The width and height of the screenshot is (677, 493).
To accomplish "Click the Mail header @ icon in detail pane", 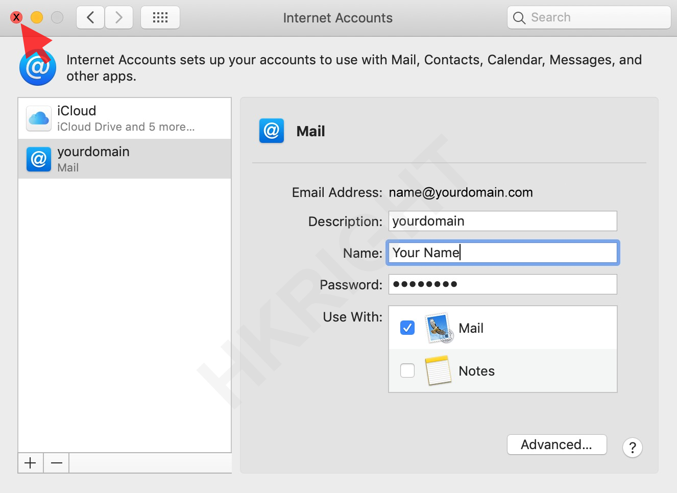I will click(272, 131).
